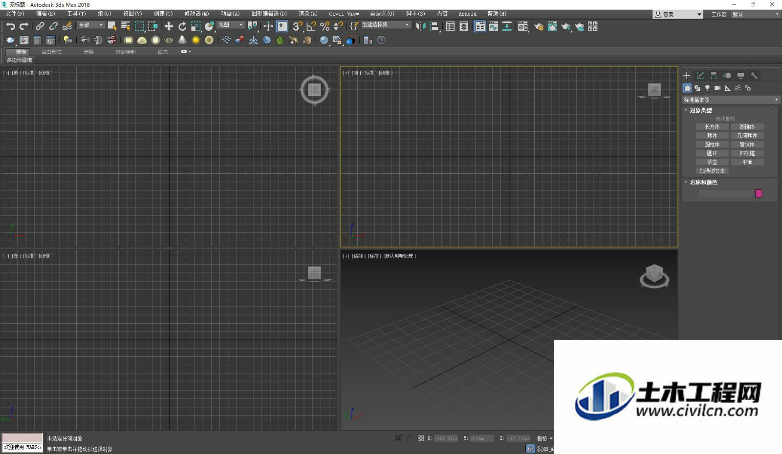Open the pink object color swatch
The width and height of the screenshot is (782, 454).
[759, 193]
